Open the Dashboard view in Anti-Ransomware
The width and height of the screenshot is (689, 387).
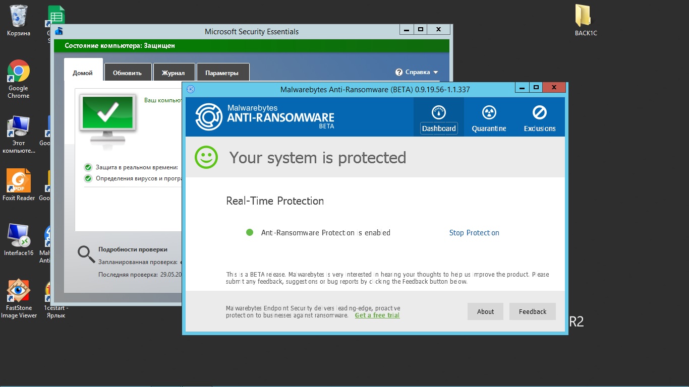439,117
